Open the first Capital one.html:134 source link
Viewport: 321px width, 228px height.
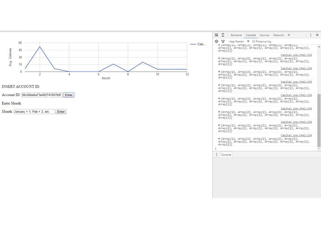coord(296,55)
